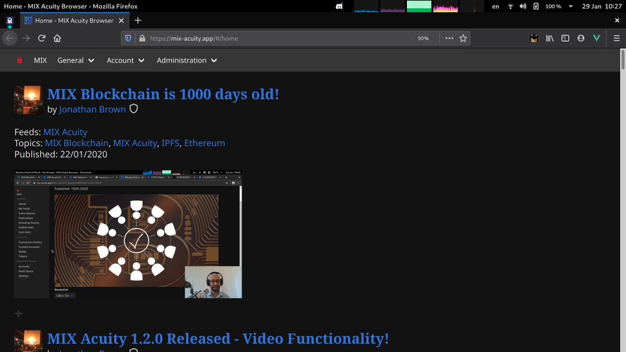
Task: Open 'MIX Blockchain is 1000 days old!' post
Action: (163, 94)
